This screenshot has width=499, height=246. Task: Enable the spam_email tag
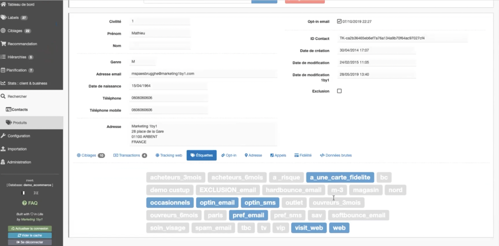point(213,228)
